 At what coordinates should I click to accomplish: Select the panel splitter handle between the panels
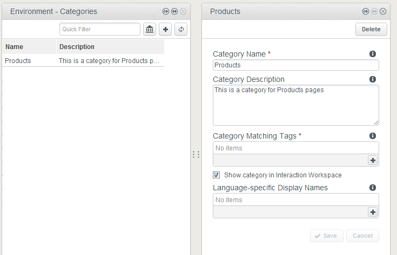point(196,154)
